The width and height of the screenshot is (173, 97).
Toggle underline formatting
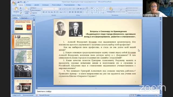pos(49,12)
